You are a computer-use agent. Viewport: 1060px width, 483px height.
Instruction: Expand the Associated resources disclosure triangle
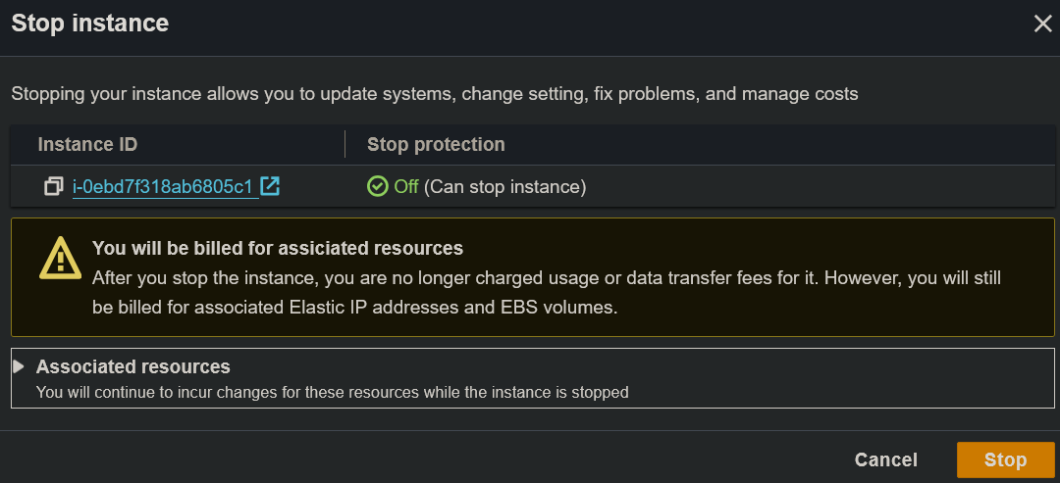[x=19, y=366]
